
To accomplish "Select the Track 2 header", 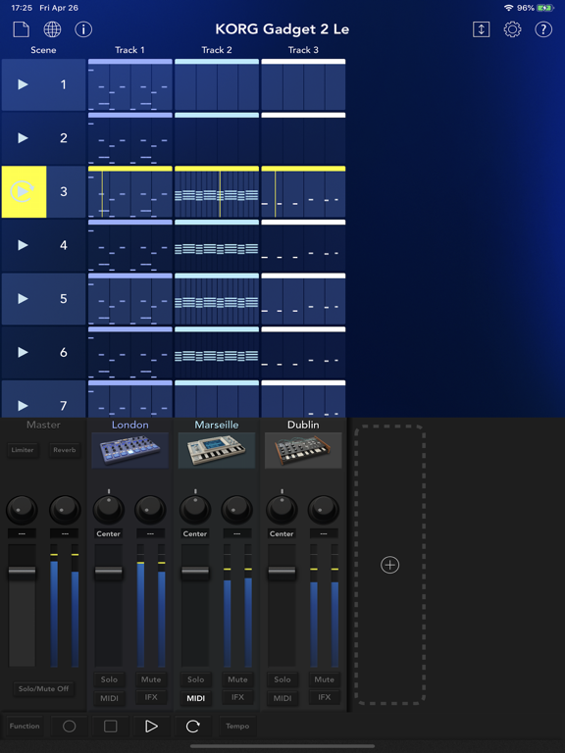I will 217,50.
